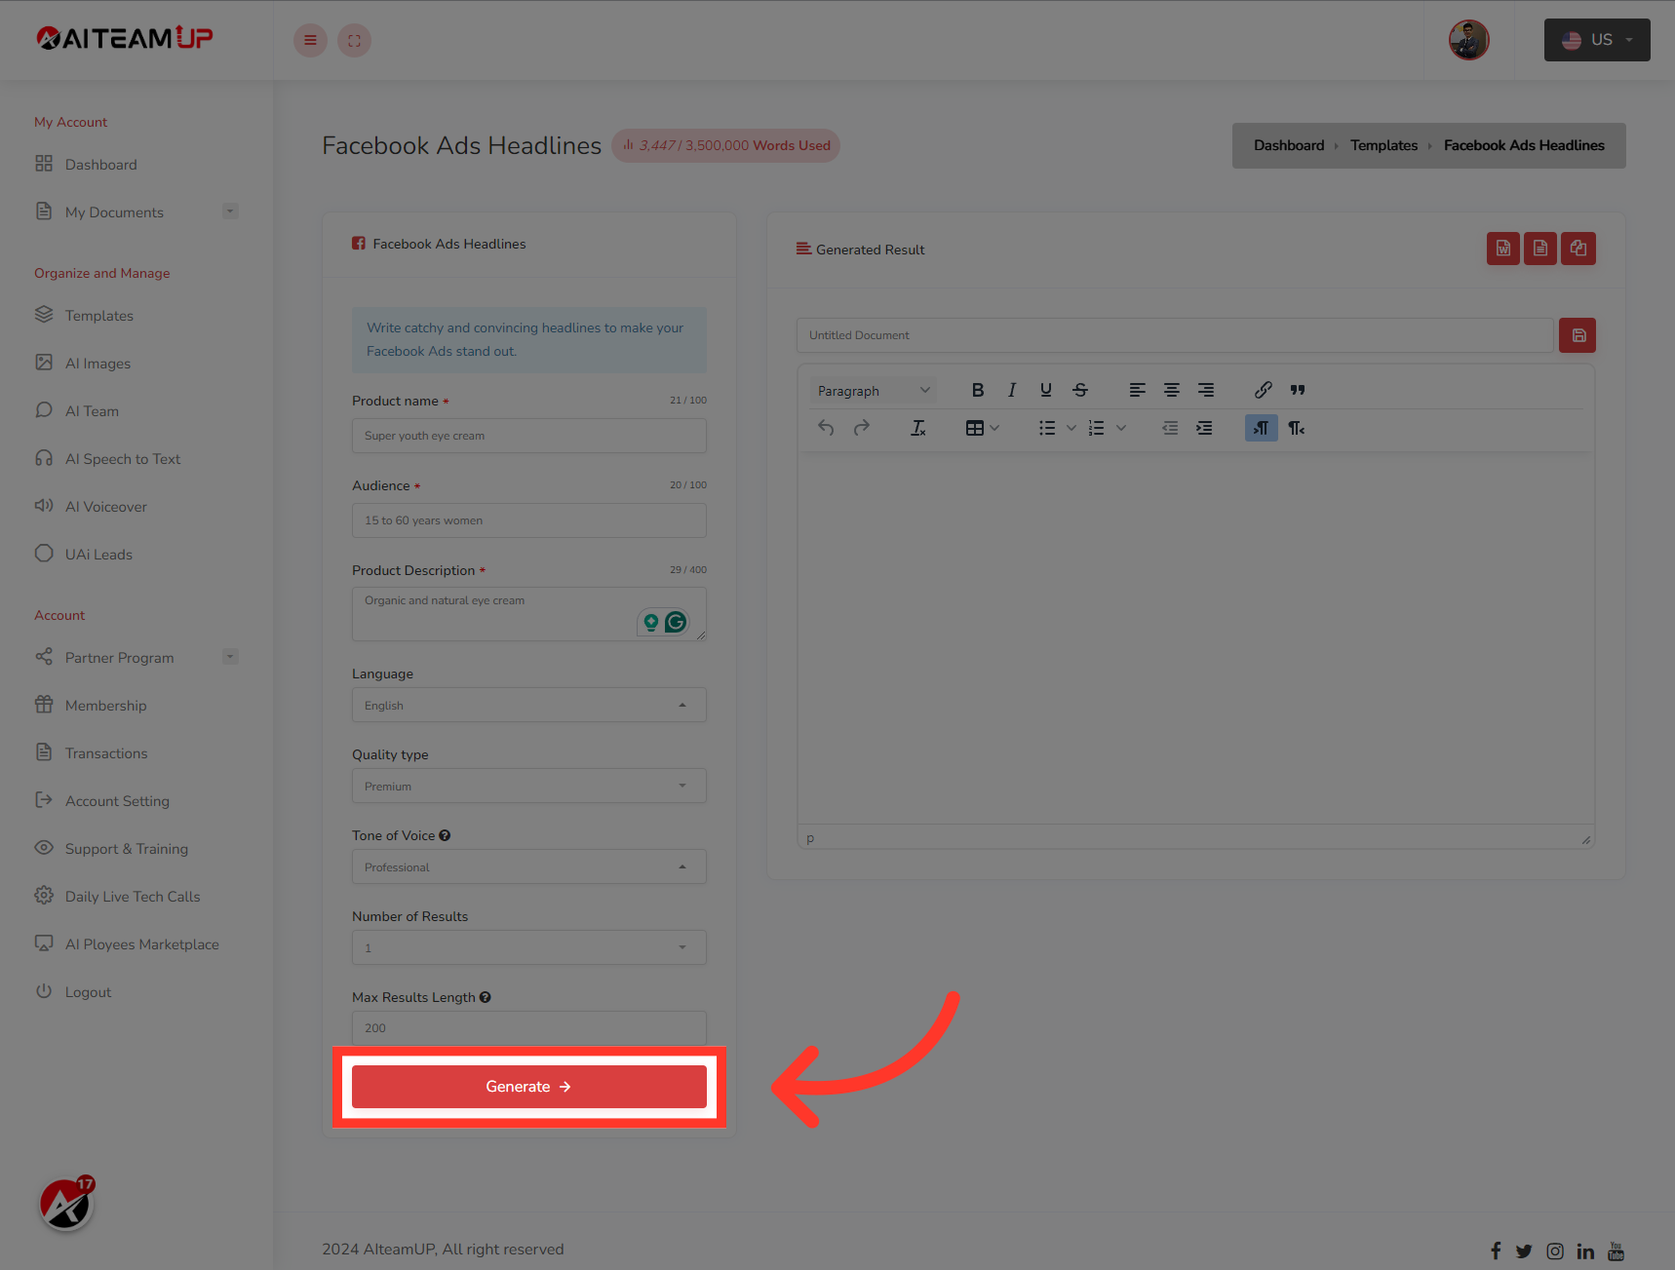This screenshot has height=1270, width=1675.
Task: Click the Grammarly icon in description field
Action: coord(676,622)
